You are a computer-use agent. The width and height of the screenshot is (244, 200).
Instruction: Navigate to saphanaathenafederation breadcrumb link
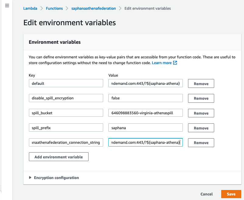pyautogui.click(x=93, y=9)
